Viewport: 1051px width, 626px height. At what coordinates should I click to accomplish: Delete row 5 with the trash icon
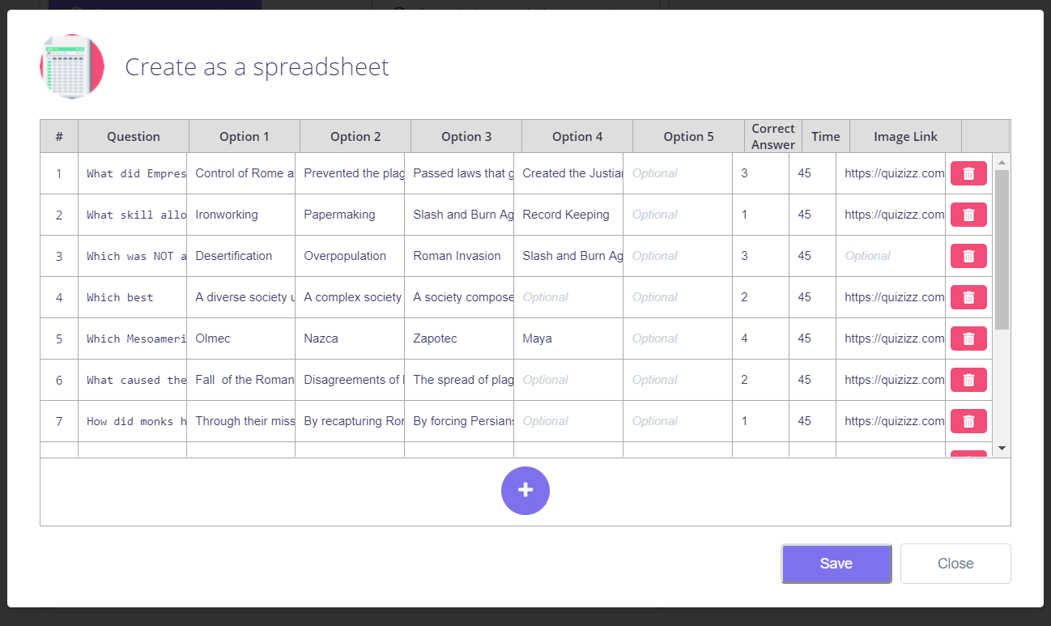pyautogui.click(x=968, y=339)
